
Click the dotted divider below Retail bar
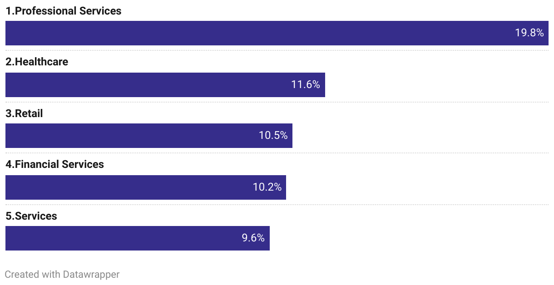tap(277, 153)
